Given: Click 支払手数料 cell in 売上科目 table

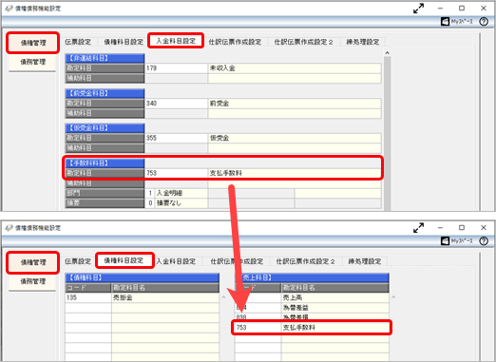Looking at the screenshot, I should click(x=335, y=328).
